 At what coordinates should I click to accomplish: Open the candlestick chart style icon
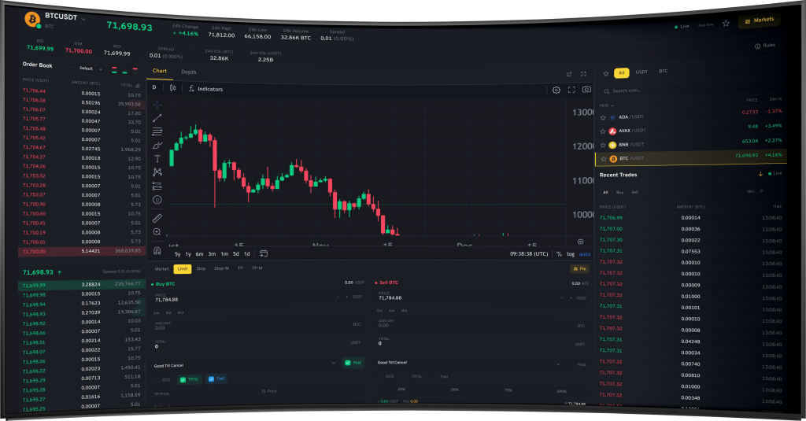click(172, 88)
